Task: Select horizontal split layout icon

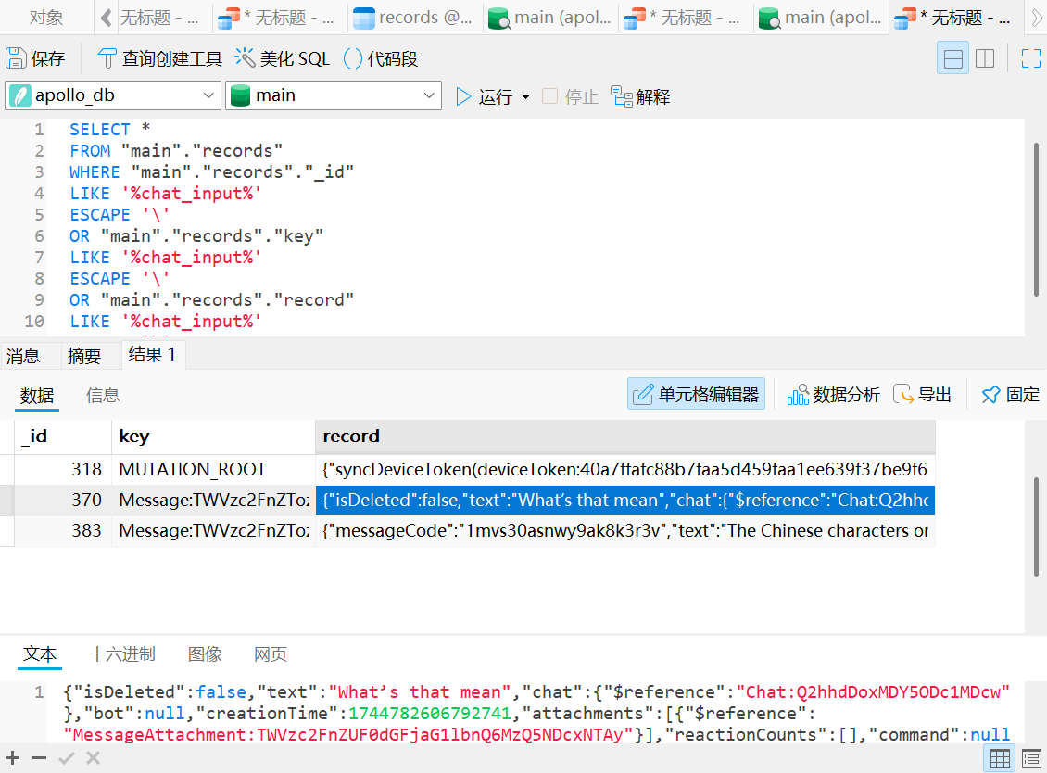Action: point(952,58)
